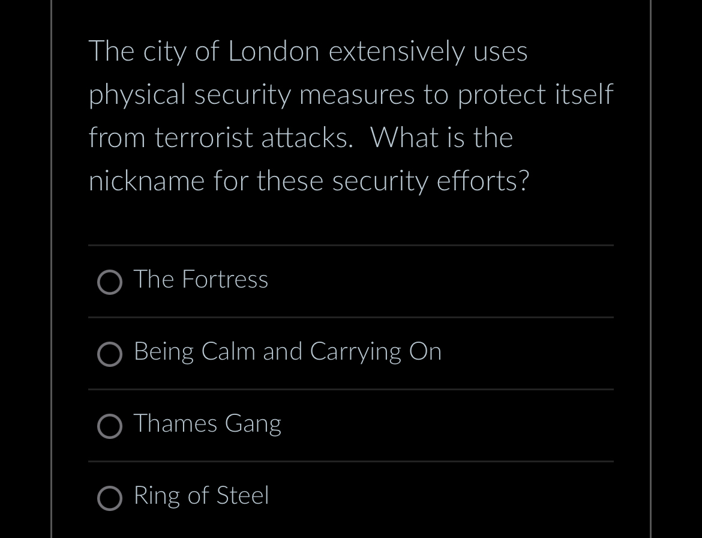
Task: Choose 'Ring of Steel' as your answer
Action: pyautogui.click(x=201, y=497)
